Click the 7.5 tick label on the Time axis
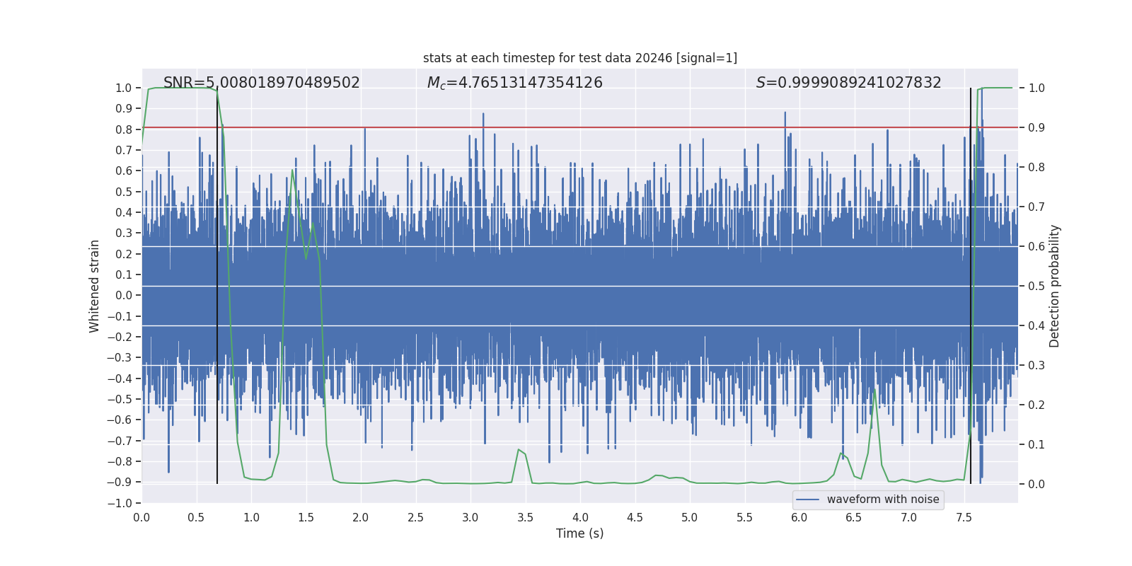This screenshot has height=566, width=1132. (x=964, y=517)
